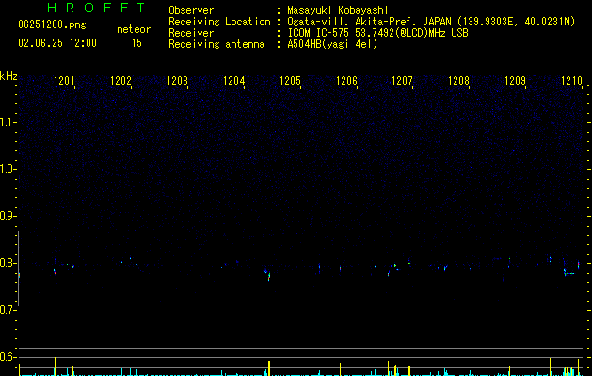This screenshot has width=592, height=376.
Task: Click the Observer label
Action: click(x=191, y=10)
